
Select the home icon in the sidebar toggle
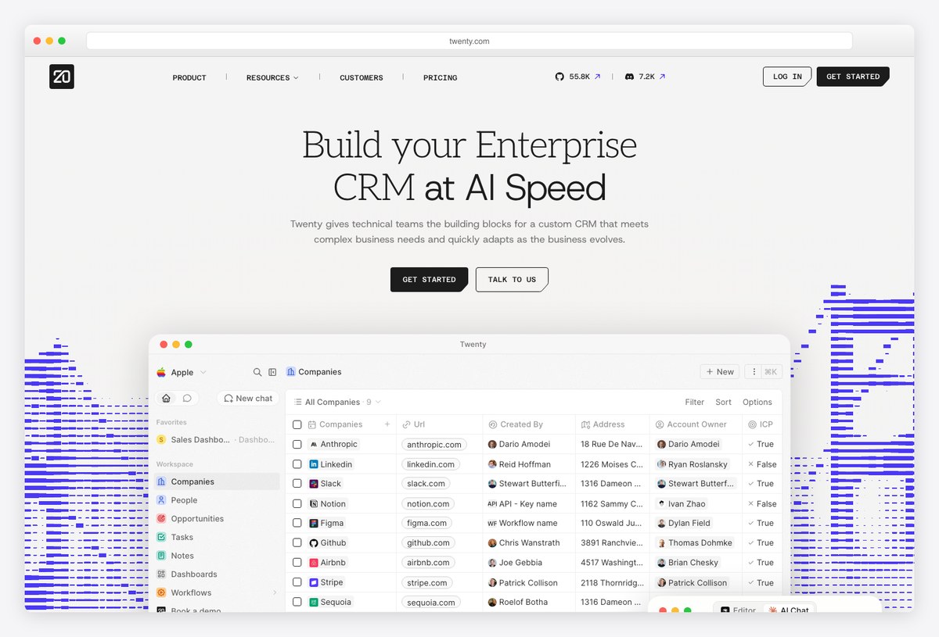166,398
